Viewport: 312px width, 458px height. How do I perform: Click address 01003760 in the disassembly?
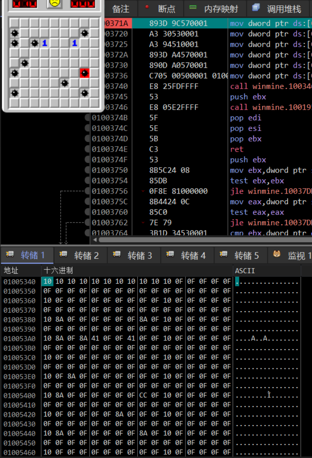point(110,212)
